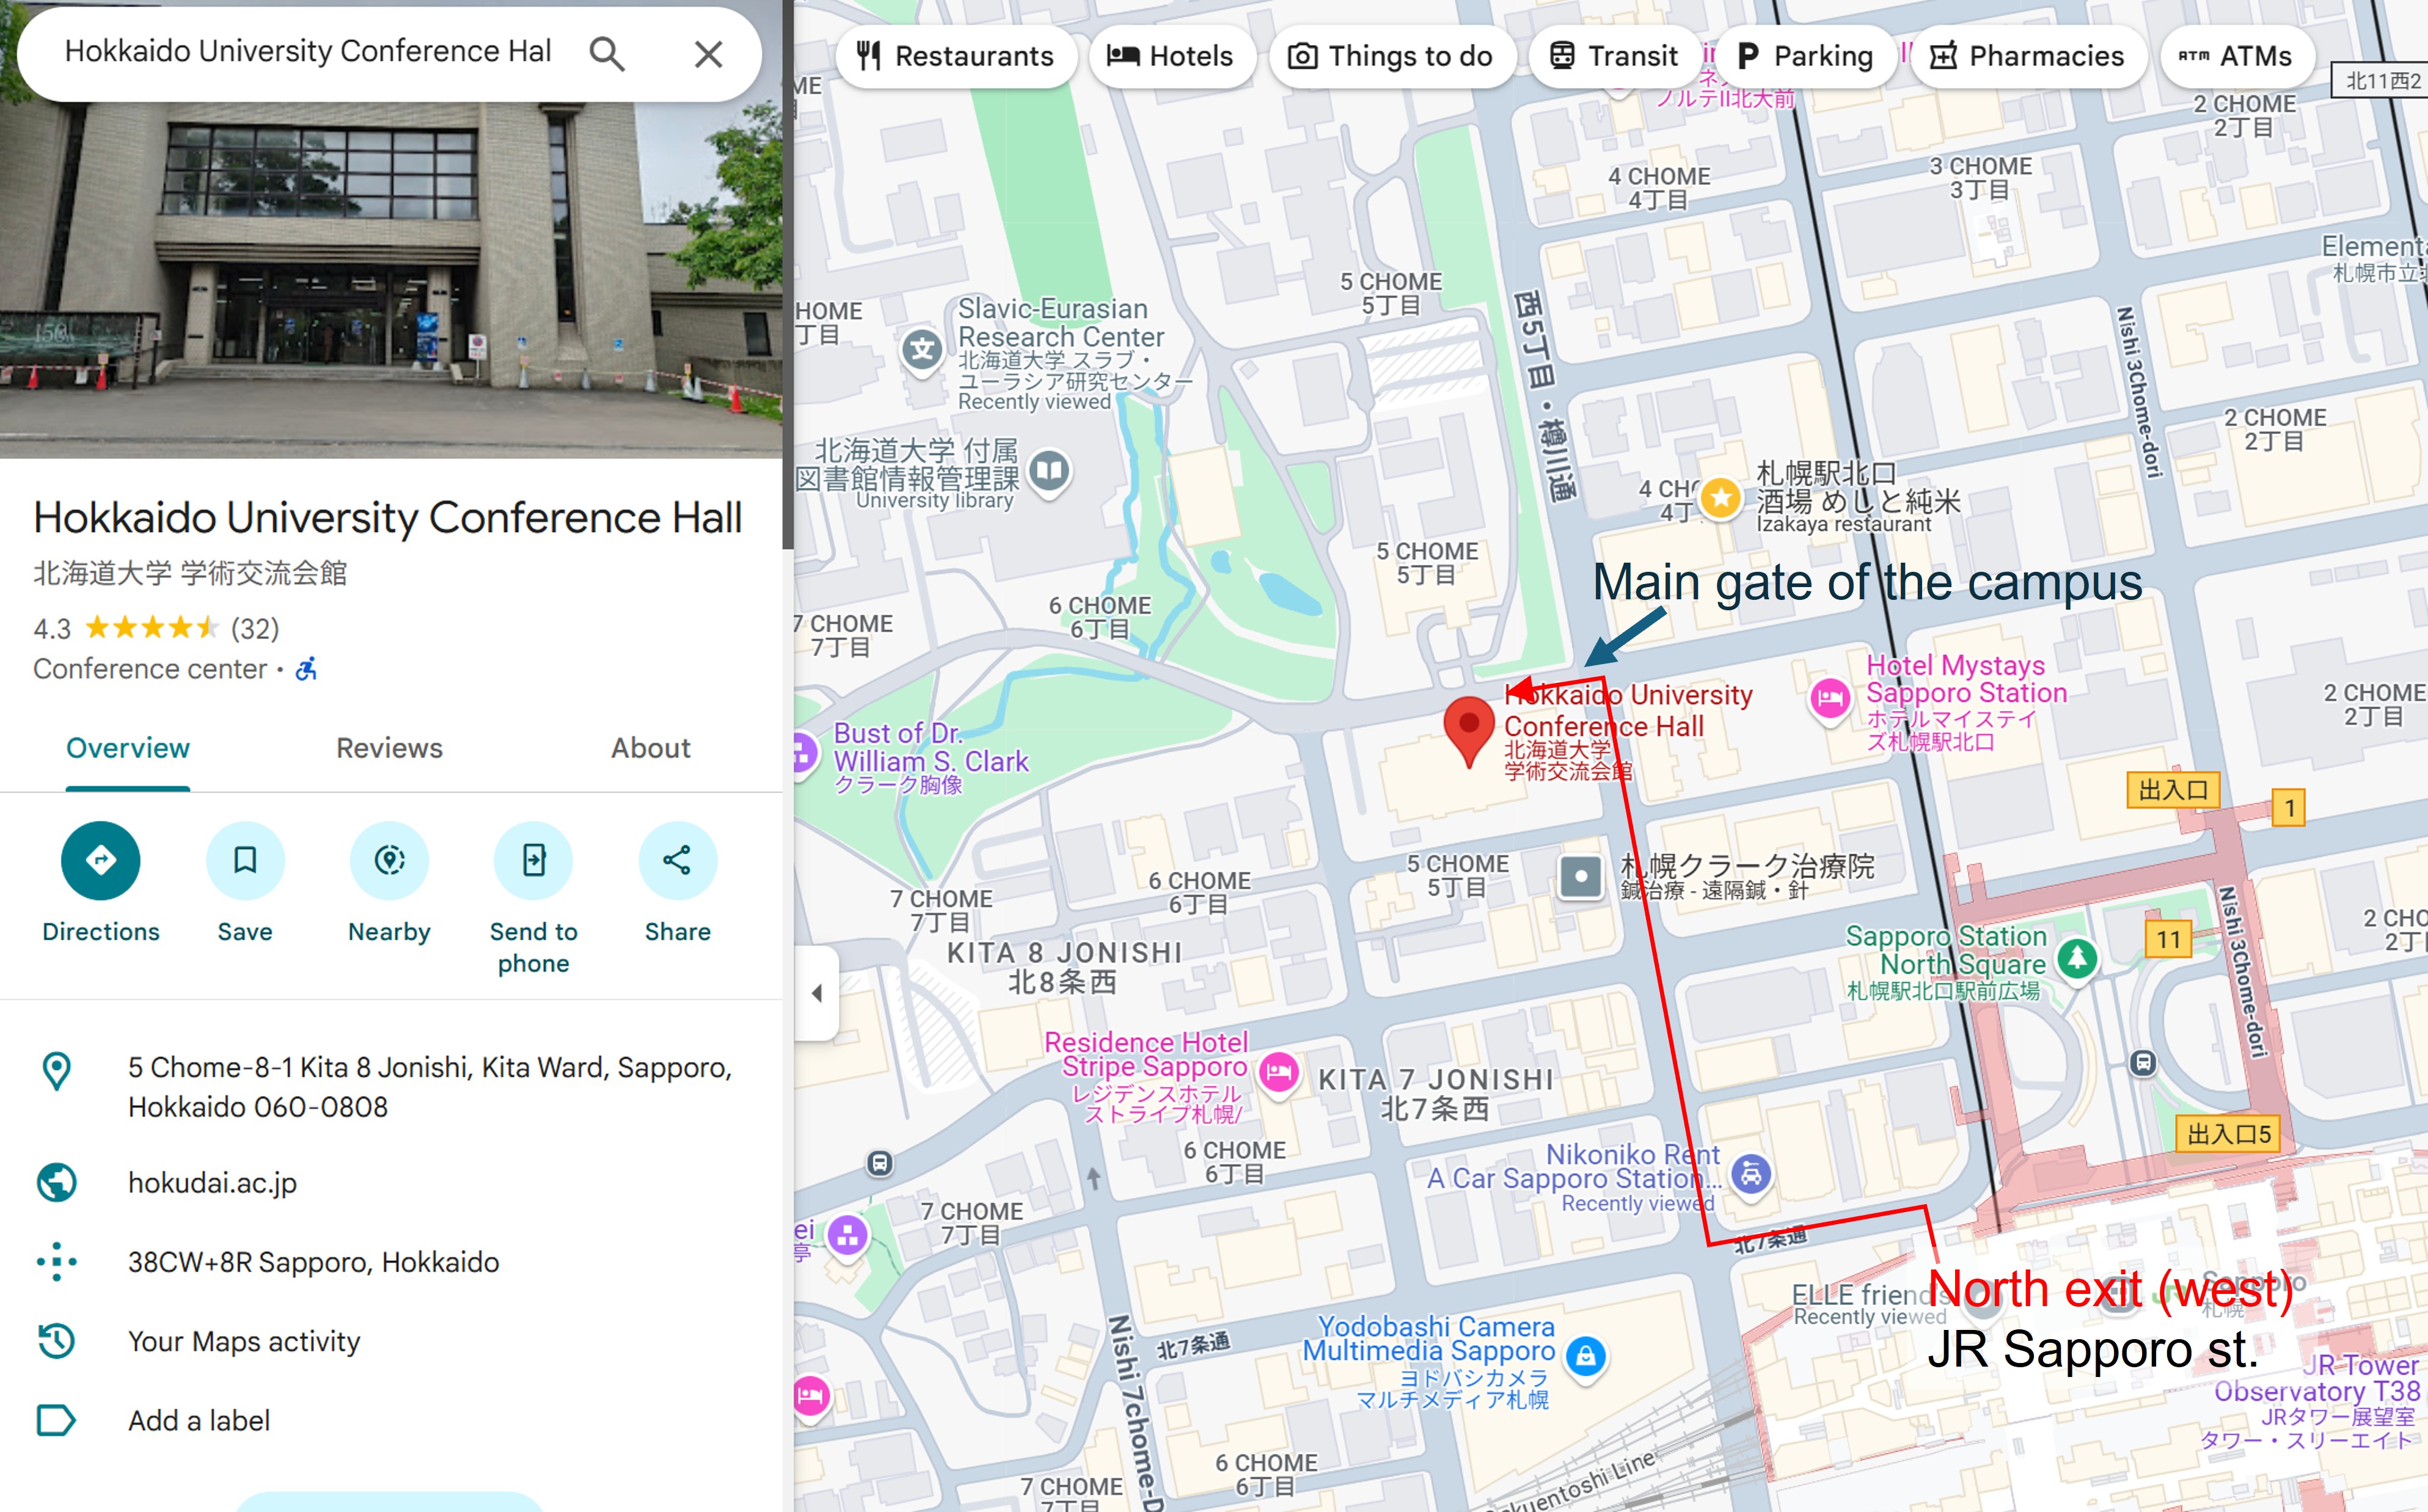The height and width of the screenshot is (1512, 2428).
Task: Switch to the Reviews tab
Action: 389,748
